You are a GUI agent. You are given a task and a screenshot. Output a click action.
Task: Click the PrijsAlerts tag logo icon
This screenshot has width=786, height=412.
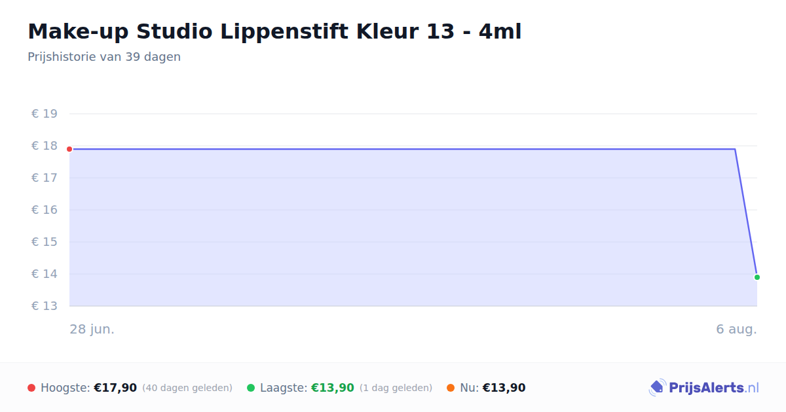657,388
